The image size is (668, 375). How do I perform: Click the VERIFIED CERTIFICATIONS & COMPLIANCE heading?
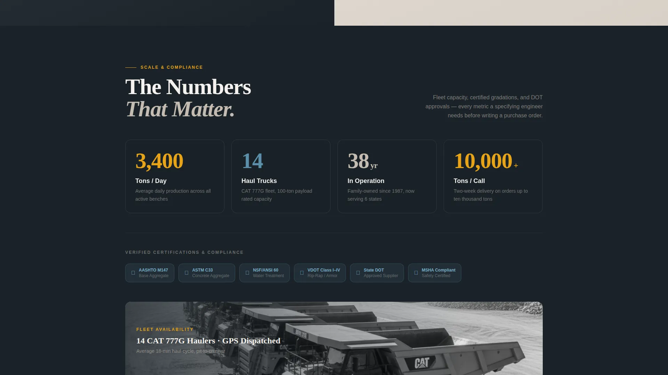tap(184, 252)
